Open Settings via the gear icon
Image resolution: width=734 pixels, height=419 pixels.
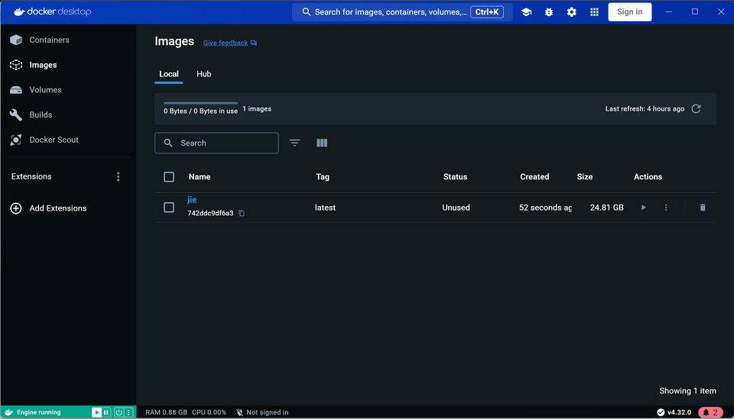point(571,12)
